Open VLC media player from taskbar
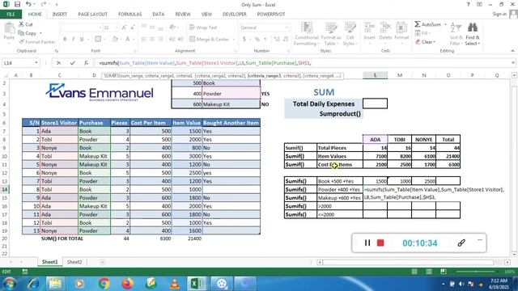518x291 pixels. (175, 283)
